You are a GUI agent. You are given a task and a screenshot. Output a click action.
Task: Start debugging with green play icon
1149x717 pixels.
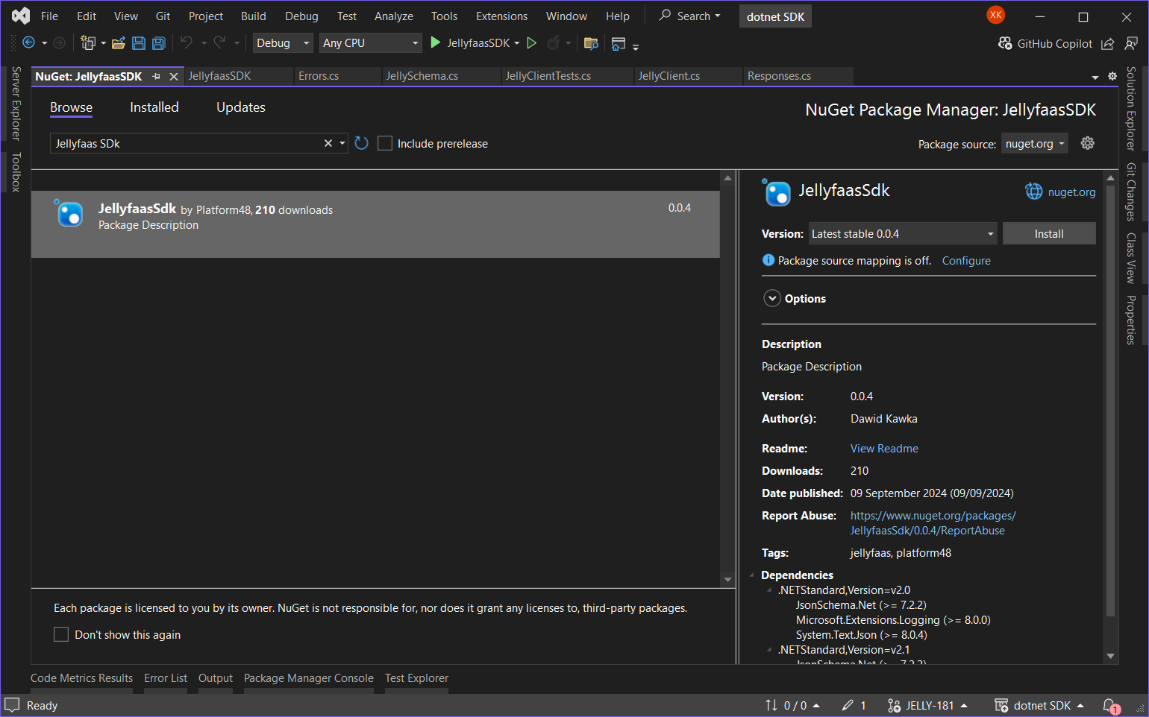(436, 43)
